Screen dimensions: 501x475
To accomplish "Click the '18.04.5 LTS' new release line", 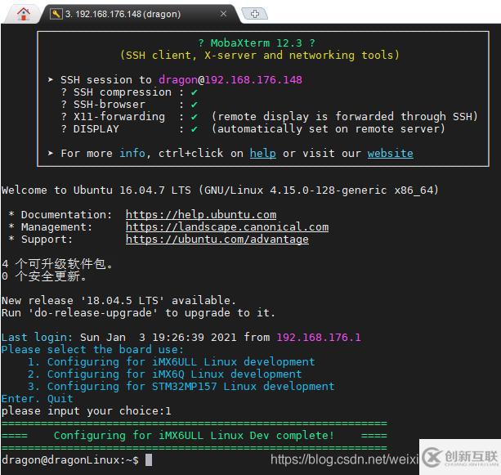I will [x=119, y=301].
